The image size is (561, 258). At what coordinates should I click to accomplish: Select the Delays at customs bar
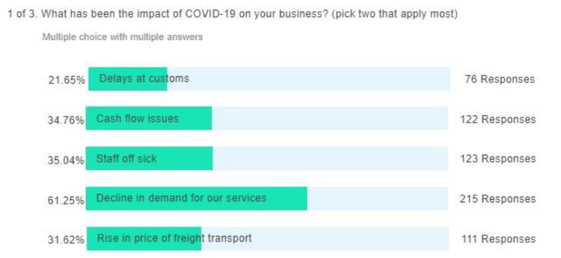pyautogui.click(x=270, y=79)
